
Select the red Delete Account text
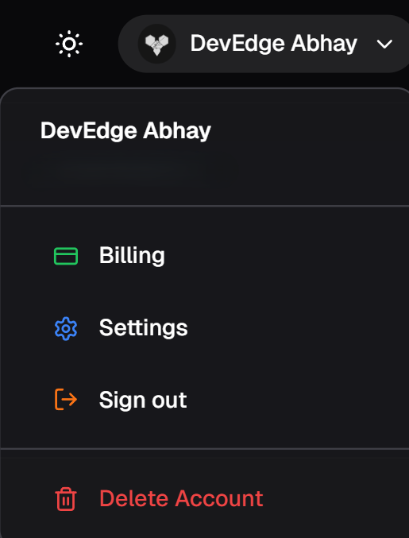click(x=181, y=498)
